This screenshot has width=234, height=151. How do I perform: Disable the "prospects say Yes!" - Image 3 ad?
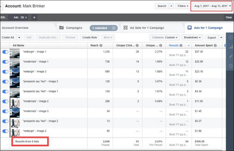[x=5, y=82]
